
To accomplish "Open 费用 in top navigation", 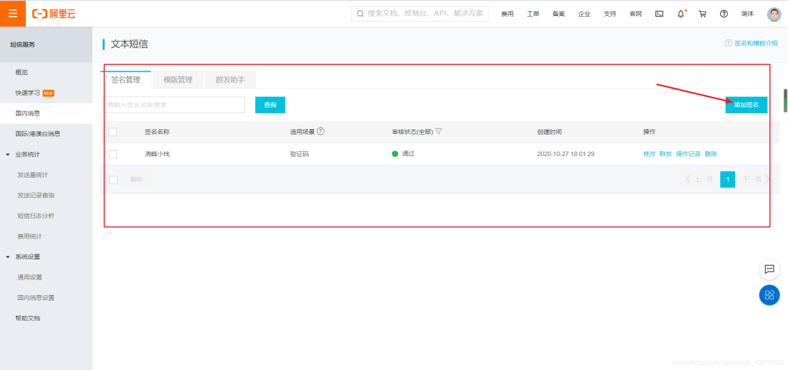I will pyautogui.click(x=507, y=14).
